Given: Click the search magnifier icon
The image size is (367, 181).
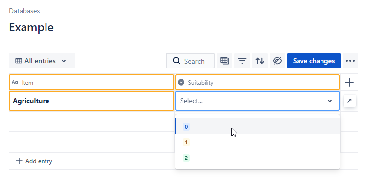Looking at the screenshot, I should (177, 61).
